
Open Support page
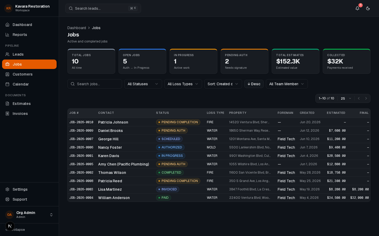(29, 199)
